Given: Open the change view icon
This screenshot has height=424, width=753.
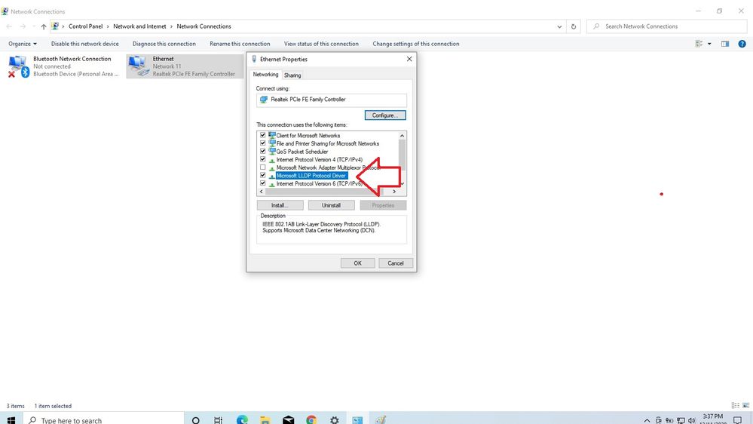Looking at the screenshot, I should pyautogui.click(x=699, y=44).
